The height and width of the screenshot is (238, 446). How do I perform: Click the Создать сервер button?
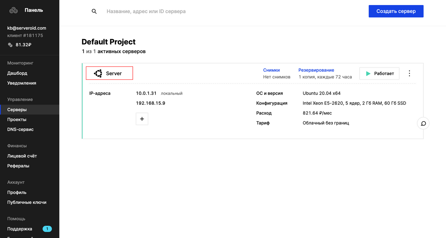pos(396,11)
